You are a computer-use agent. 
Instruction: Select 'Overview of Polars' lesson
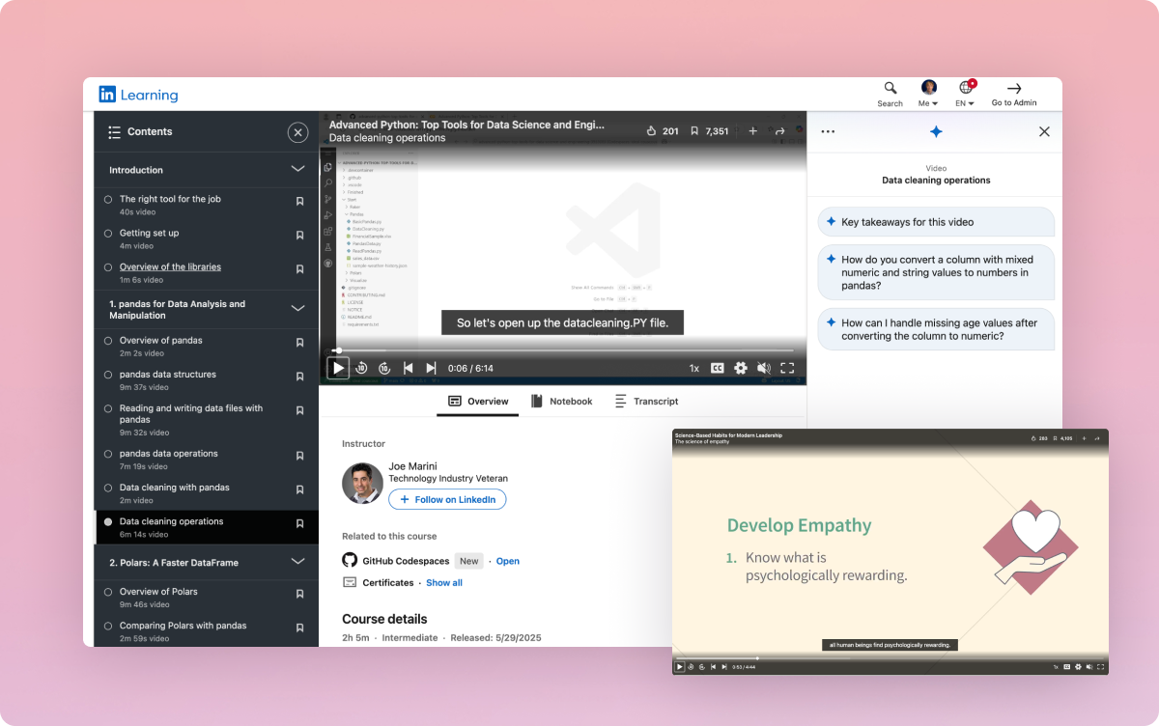tap(158, 592)
